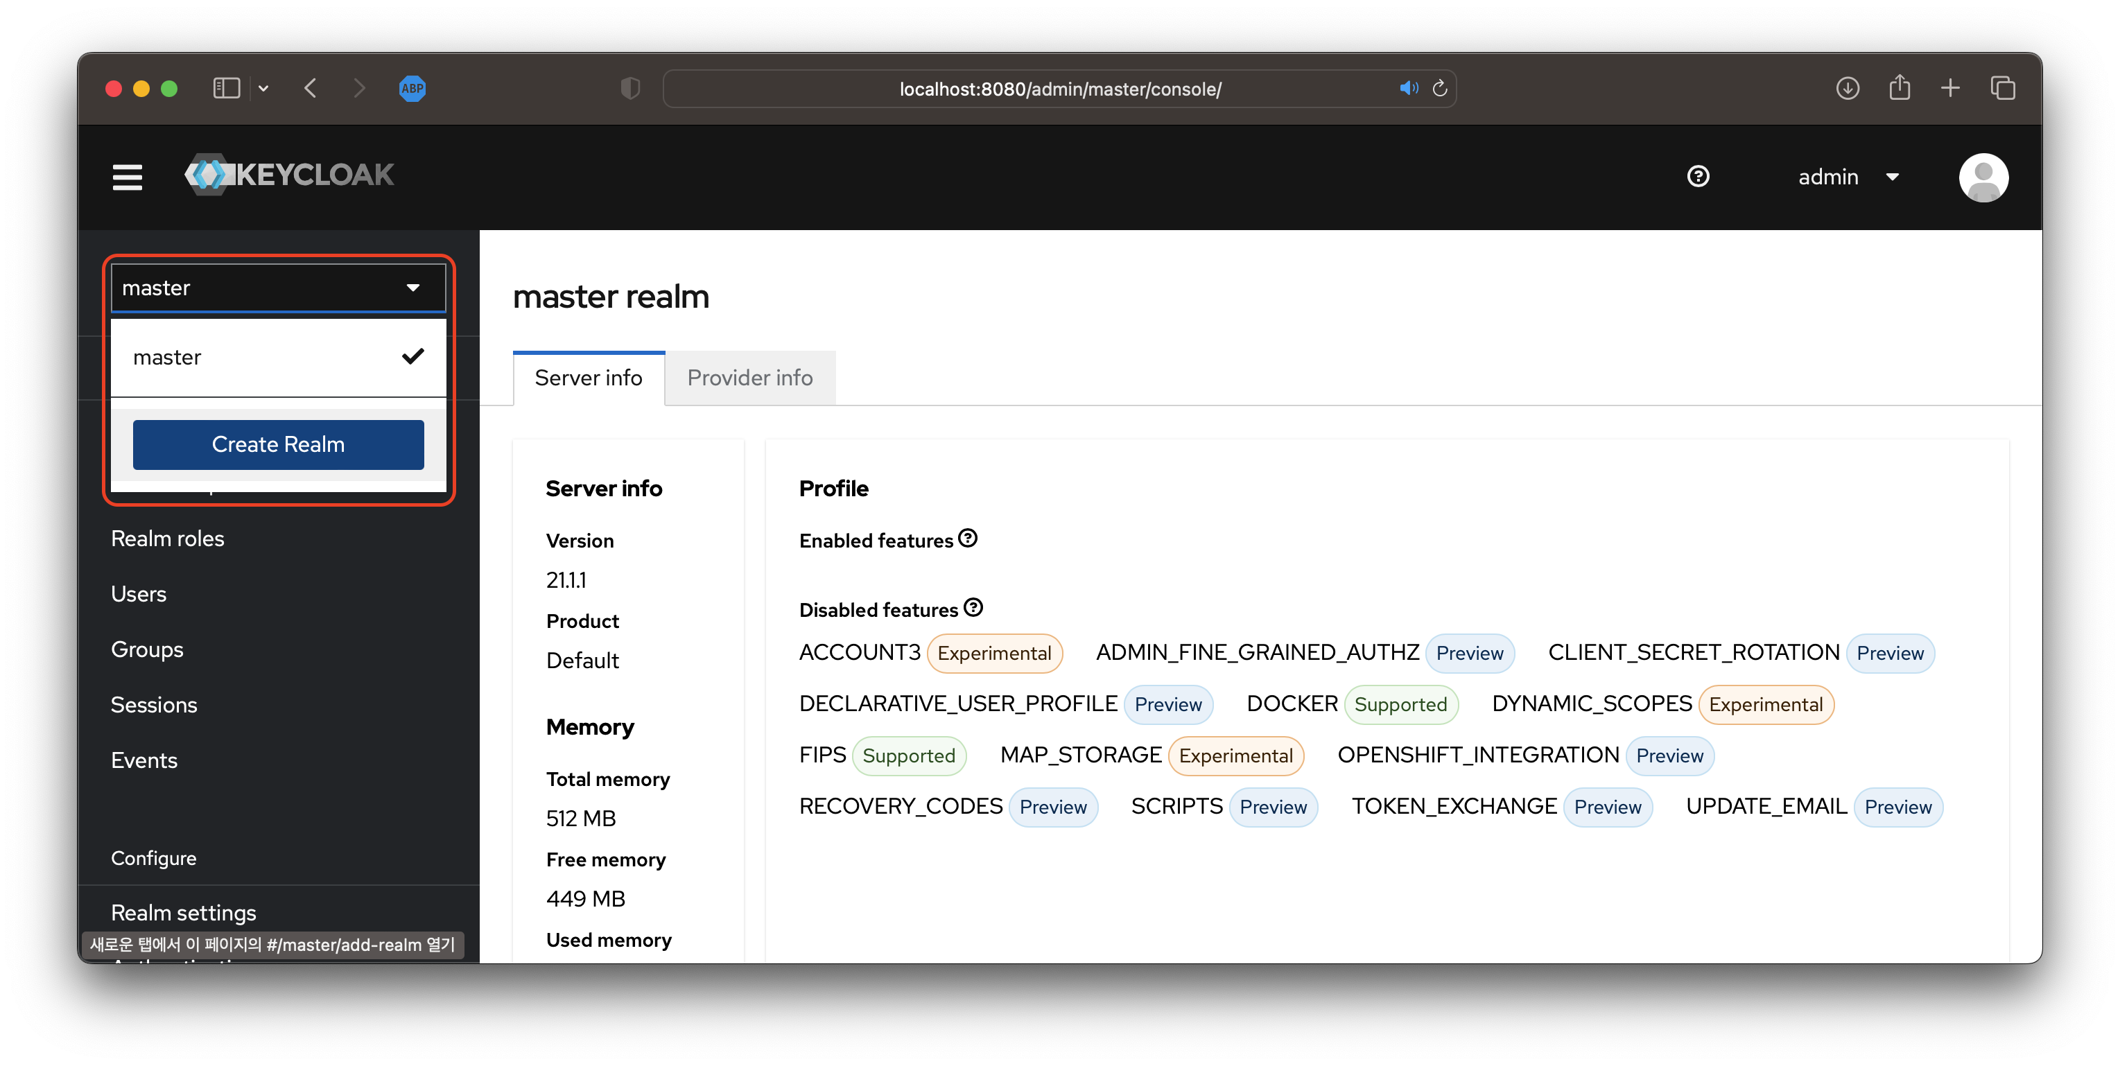The height and width of the screenshot is (1066, 2120).
Task: Open the Safari downloads icon
Action: (x=1847, y=88)
